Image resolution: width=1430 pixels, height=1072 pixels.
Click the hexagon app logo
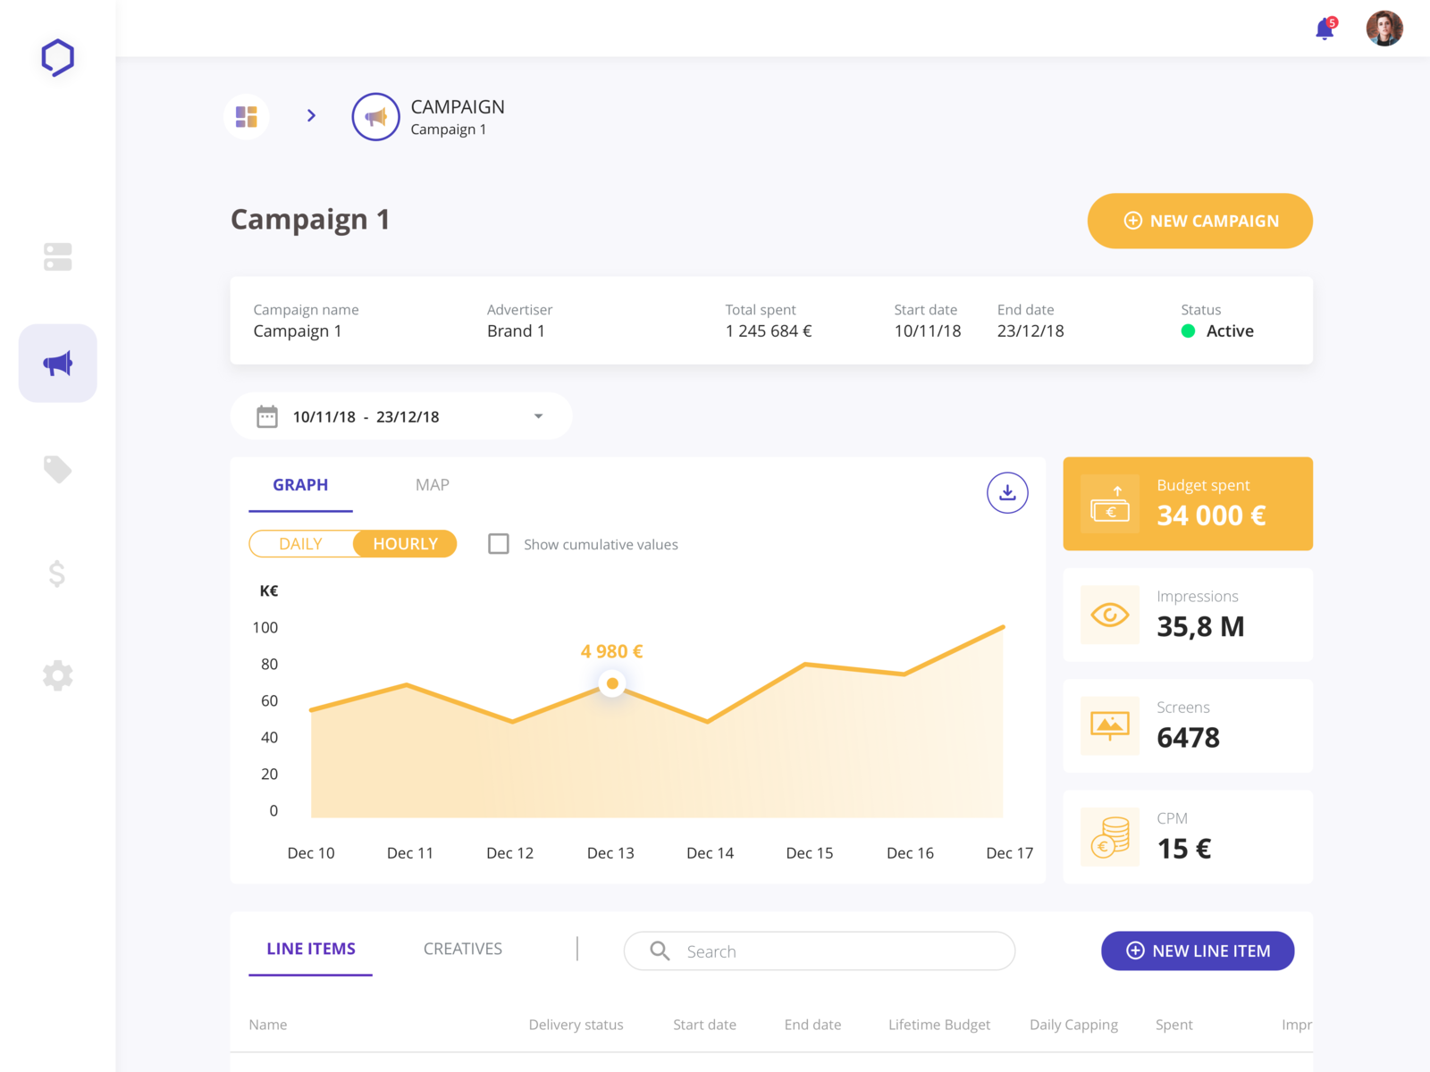click(x=57, y=57)
